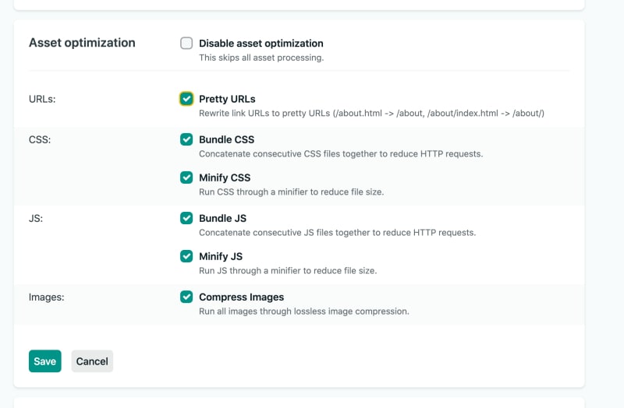This screenshot has height=408, width=624.
Task: Click the This skips all asset processing text
Action: 261,58
